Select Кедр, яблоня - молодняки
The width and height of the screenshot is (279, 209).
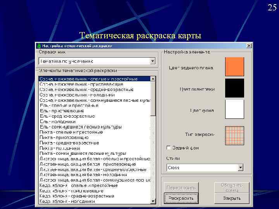pos(95,201)
